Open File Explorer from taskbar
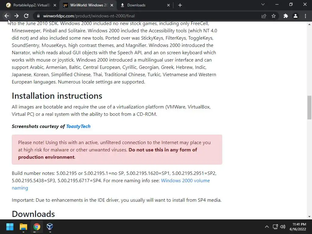 (x=23, y=227)
